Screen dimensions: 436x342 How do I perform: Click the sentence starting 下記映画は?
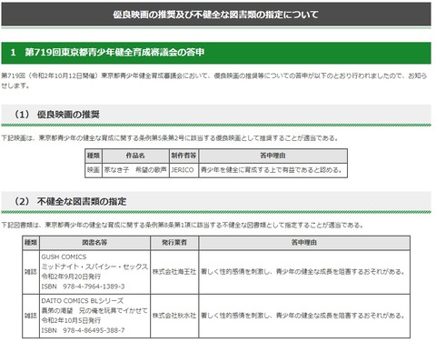coord(170,138)
